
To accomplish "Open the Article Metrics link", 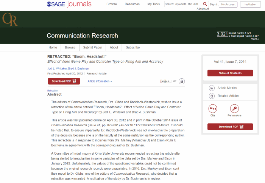I will [x=227, y=88].
